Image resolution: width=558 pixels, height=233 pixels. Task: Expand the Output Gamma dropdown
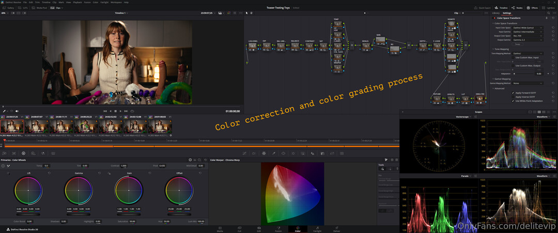pos(527,40)
